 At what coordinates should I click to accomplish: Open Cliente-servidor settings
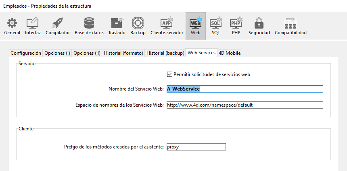coord(167,26)
